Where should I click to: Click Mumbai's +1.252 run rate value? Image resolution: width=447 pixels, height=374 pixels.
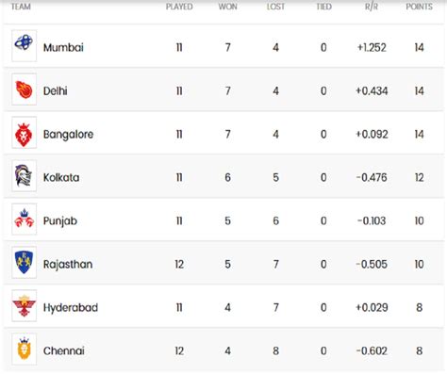coord(372,48)
